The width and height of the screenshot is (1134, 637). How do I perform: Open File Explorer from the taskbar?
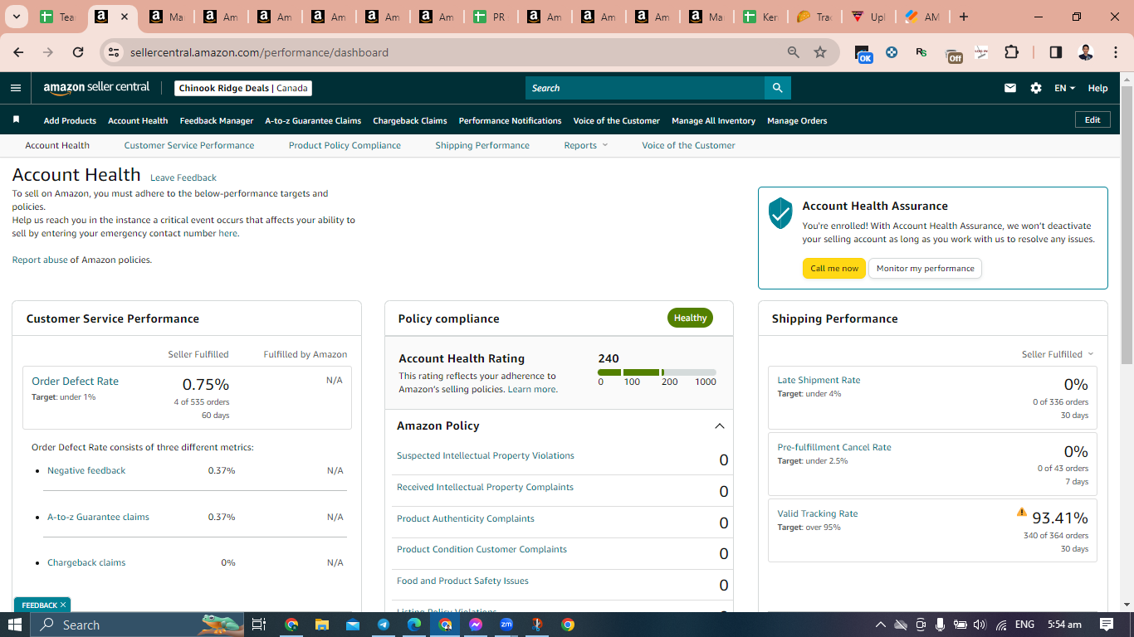321,625
